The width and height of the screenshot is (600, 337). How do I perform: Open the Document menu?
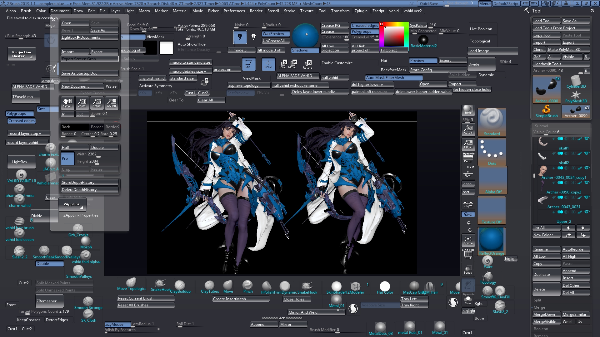pyautogui.click(x=59, y=11)
